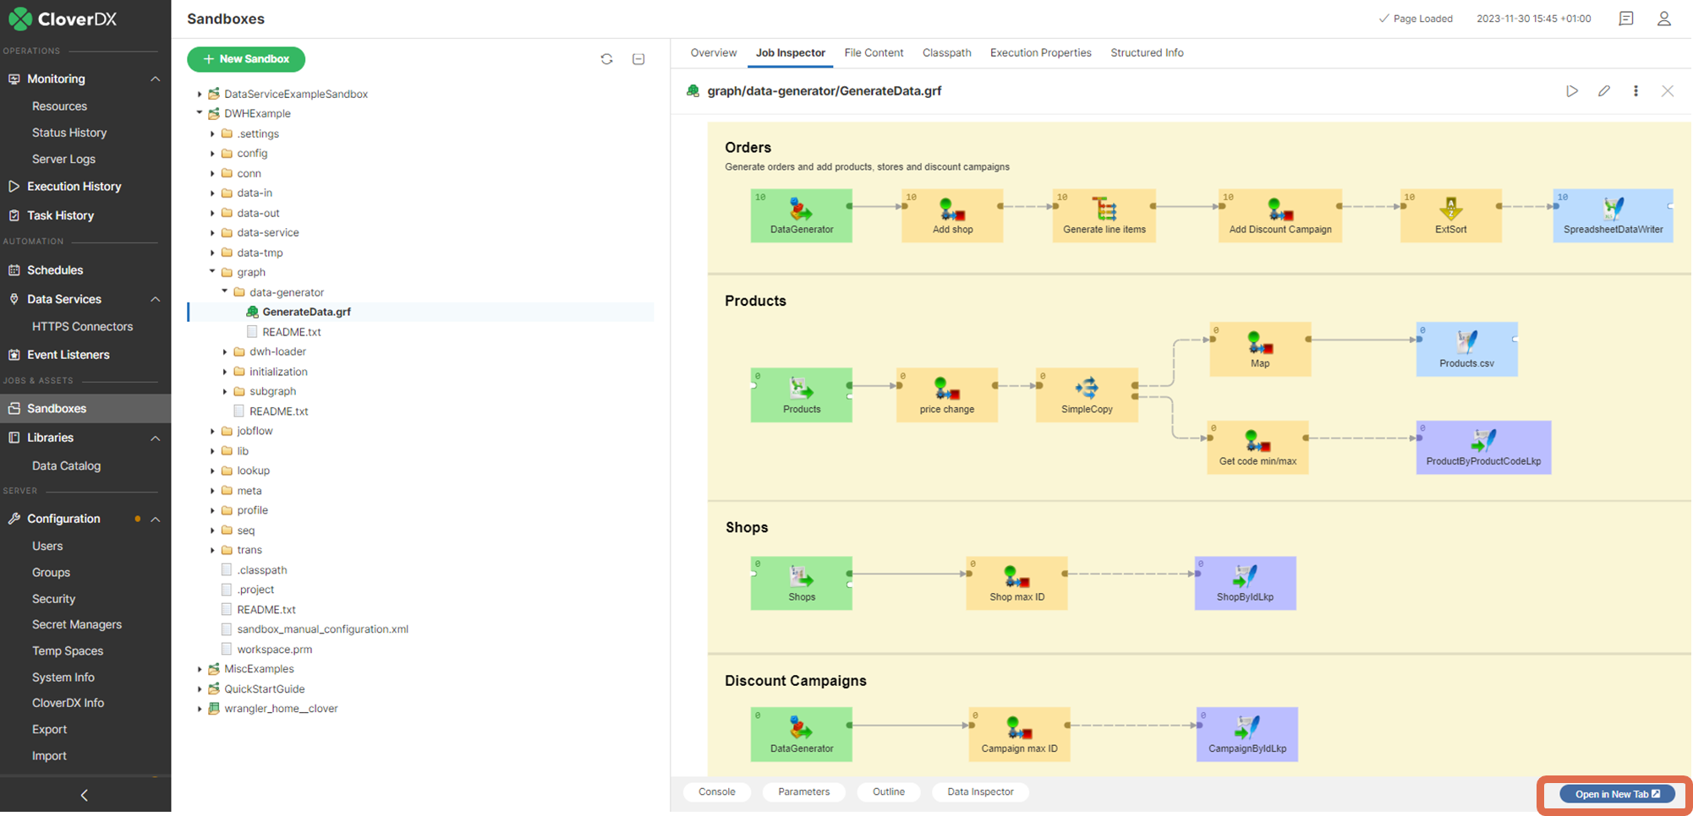Image resolution: width=1693 pixels, height=816 pixels.
Task: Select the SimpleCopy component node
Action: 1087,395
